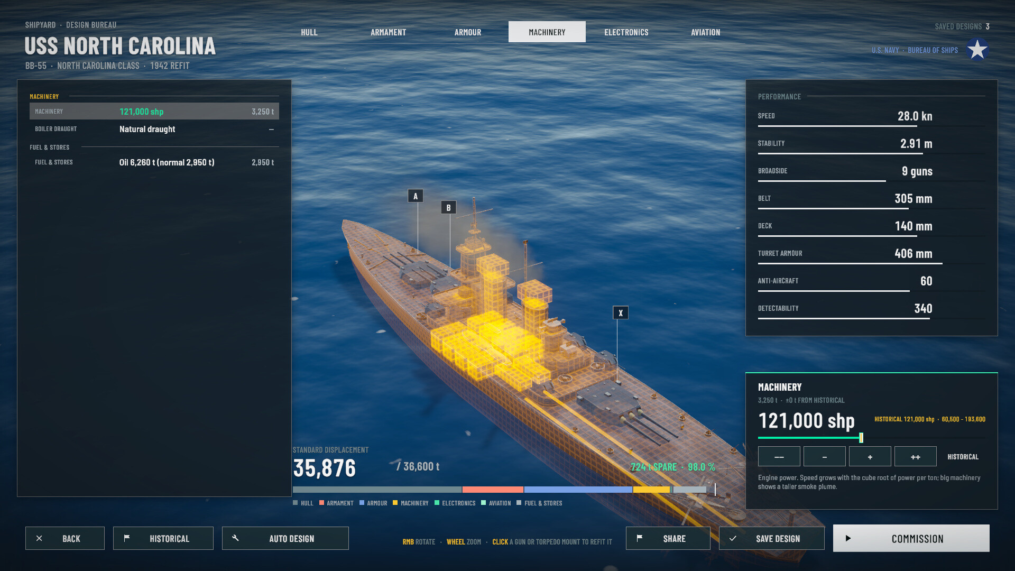
Task: Click the X icon on Back button
Action: pos(39,538)
